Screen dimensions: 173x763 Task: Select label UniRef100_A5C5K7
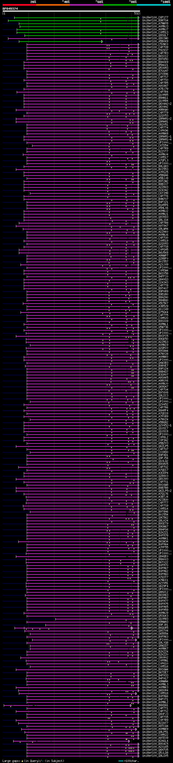pyautogui.click(x=155, y=303)
